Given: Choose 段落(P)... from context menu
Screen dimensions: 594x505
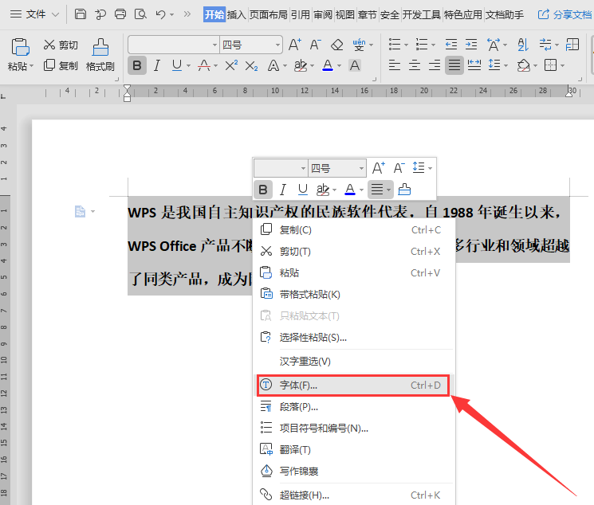Looking at the screenshot, I should tap(353, 407).
